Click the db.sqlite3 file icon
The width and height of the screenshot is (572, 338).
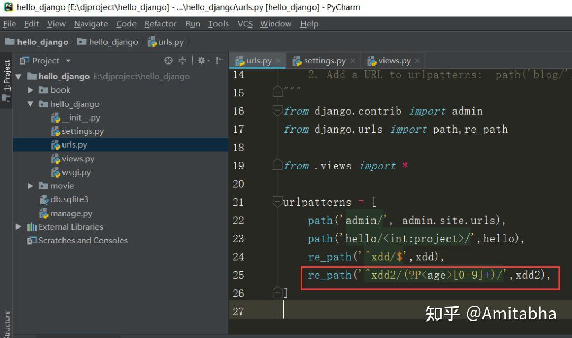44,199
